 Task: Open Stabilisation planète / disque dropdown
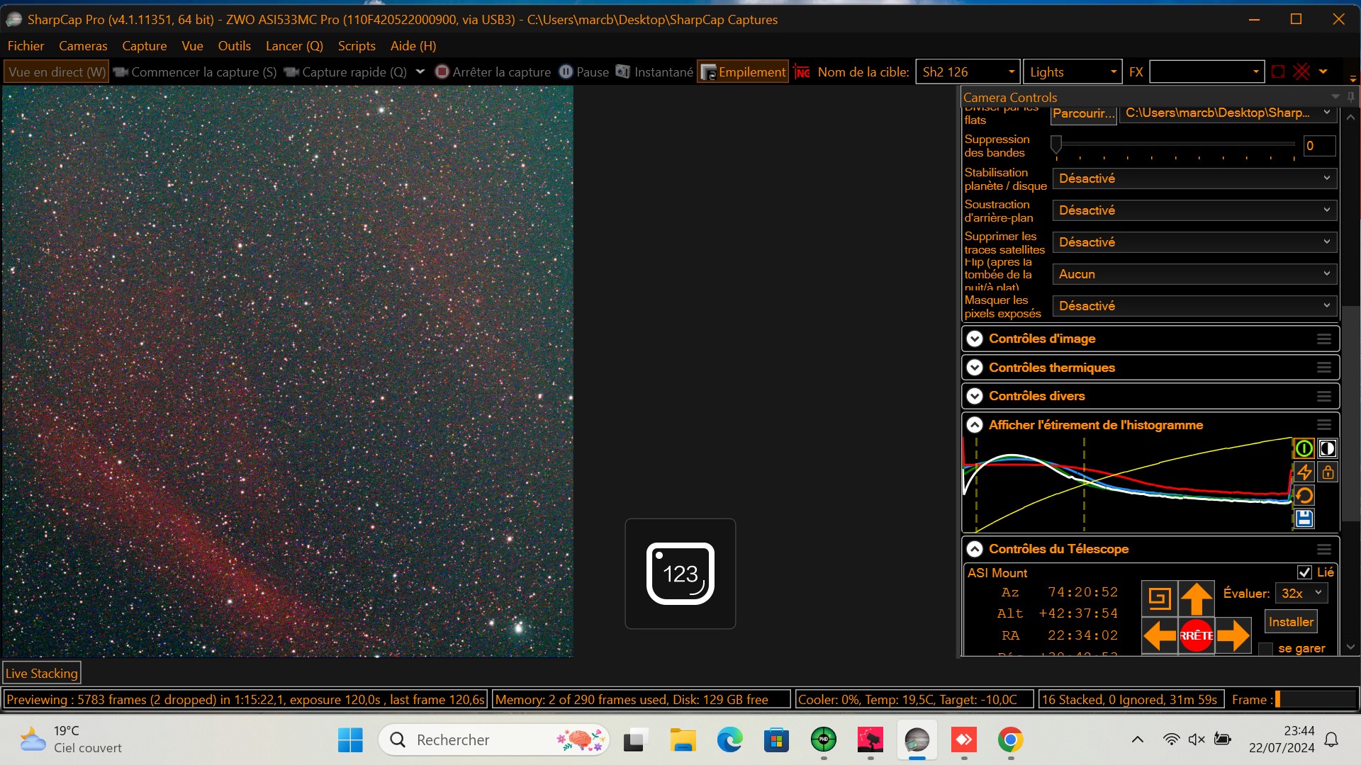coord(1194,178)
